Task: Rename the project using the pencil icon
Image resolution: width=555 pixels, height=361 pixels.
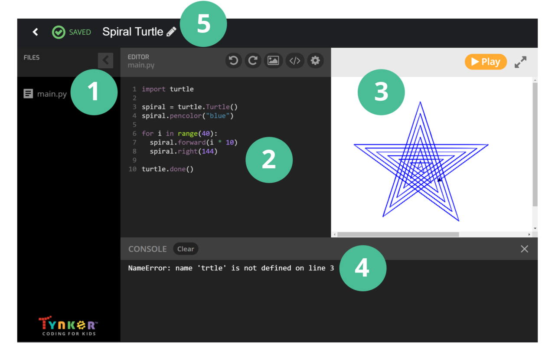Action: 171,31
